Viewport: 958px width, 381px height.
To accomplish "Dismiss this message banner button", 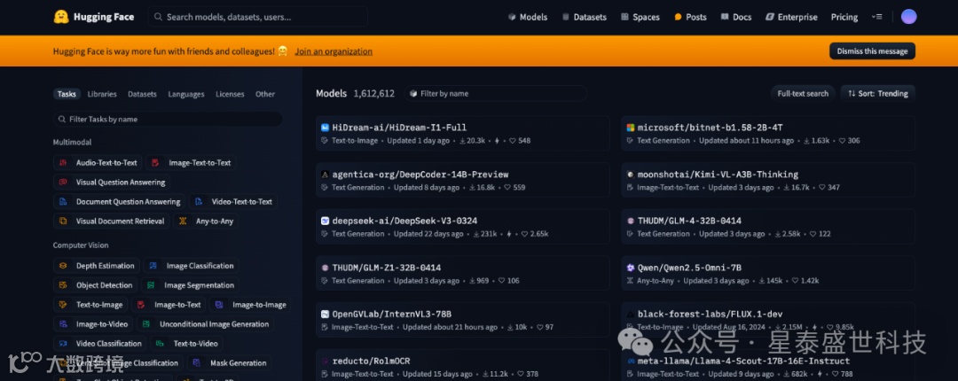I will pos(872,51).
